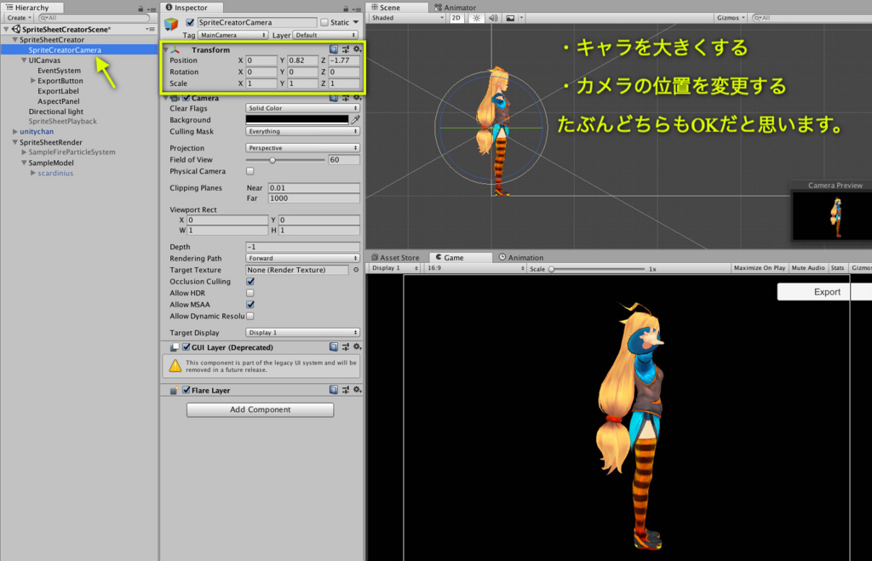Open Culling Mask Everything dropdown
The width and height of the screenshot is (872, 561).
302,131
